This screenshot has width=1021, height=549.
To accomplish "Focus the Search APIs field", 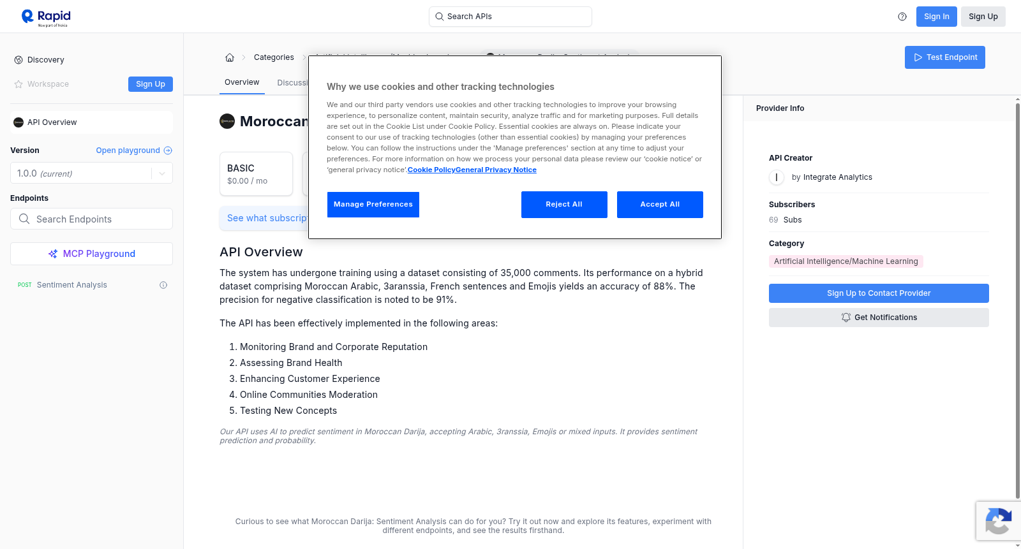I will pos(510,17).
